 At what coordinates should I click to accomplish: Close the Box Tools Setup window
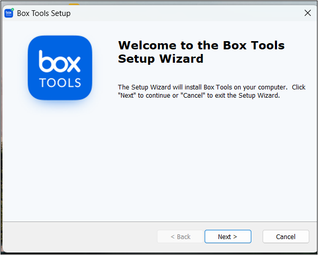tap(307, 13)
